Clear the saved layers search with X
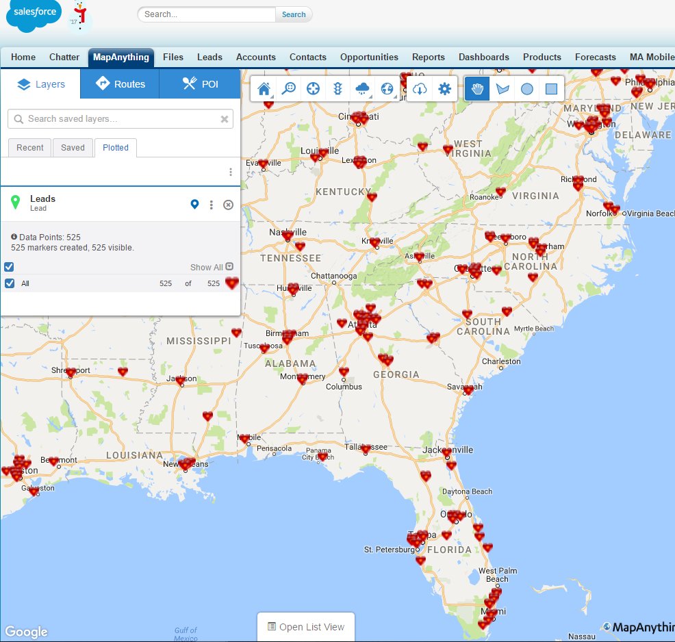 pos(225,119)
